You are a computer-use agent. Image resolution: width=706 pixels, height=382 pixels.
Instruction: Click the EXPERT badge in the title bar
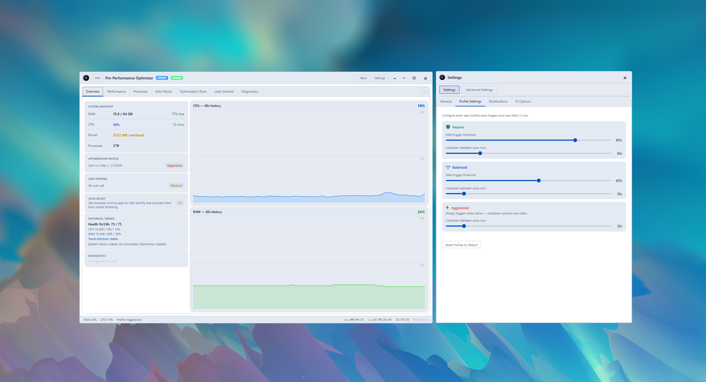pyautogui.click(x=162, y=78)
